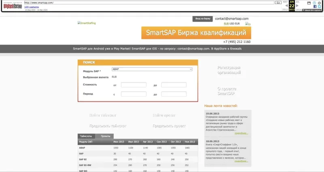Share capture on Twitter icon
This screenshot has width=324, height=172.
click(x=320, y=6)
